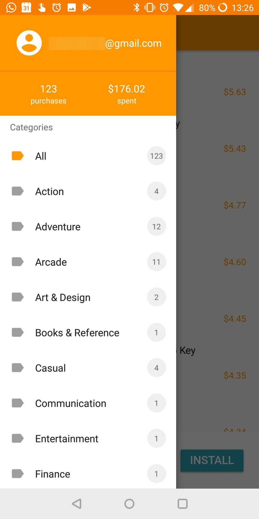259x519 pixels.
Task: Tap the Finance tag icon
Action: (x=18, y=474)
